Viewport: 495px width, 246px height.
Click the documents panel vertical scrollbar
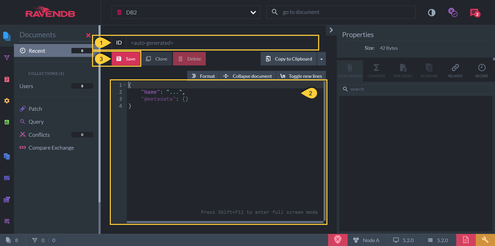pyautogui.click(x=99, y=113)
